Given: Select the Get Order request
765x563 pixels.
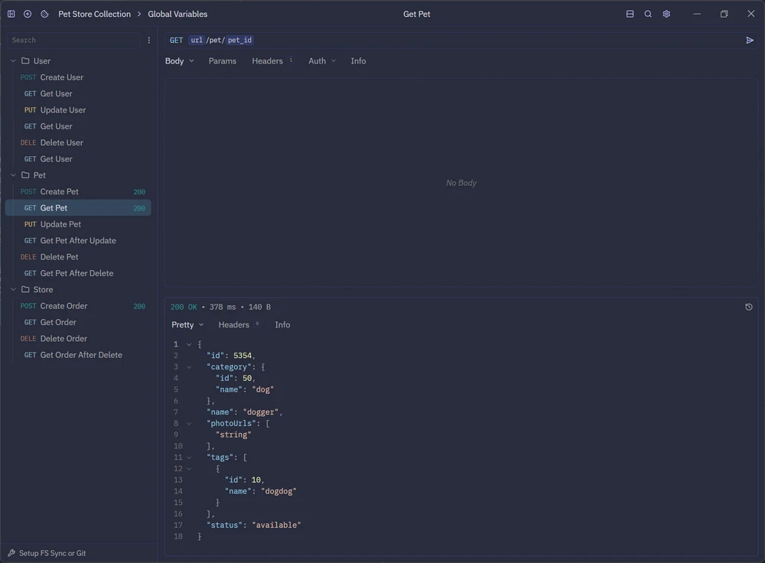Looking at the screenshot, I should 78,322.
